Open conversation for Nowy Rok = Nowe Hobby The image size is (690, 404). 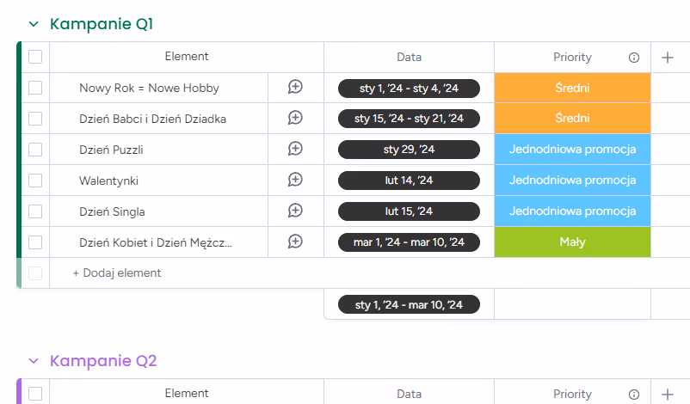(x=295, y=87)
